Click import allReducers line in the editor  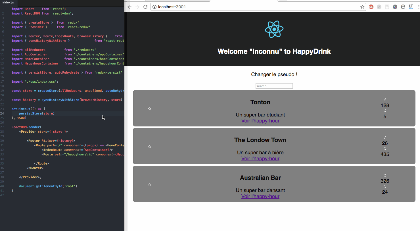54,50
